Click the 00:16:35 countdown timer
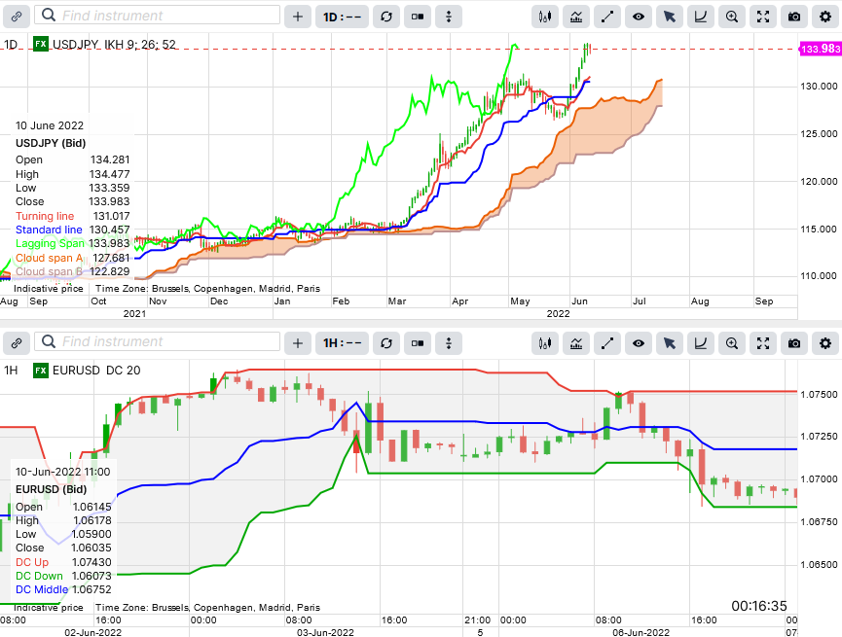The image size is (842, 637). [759, 606]
